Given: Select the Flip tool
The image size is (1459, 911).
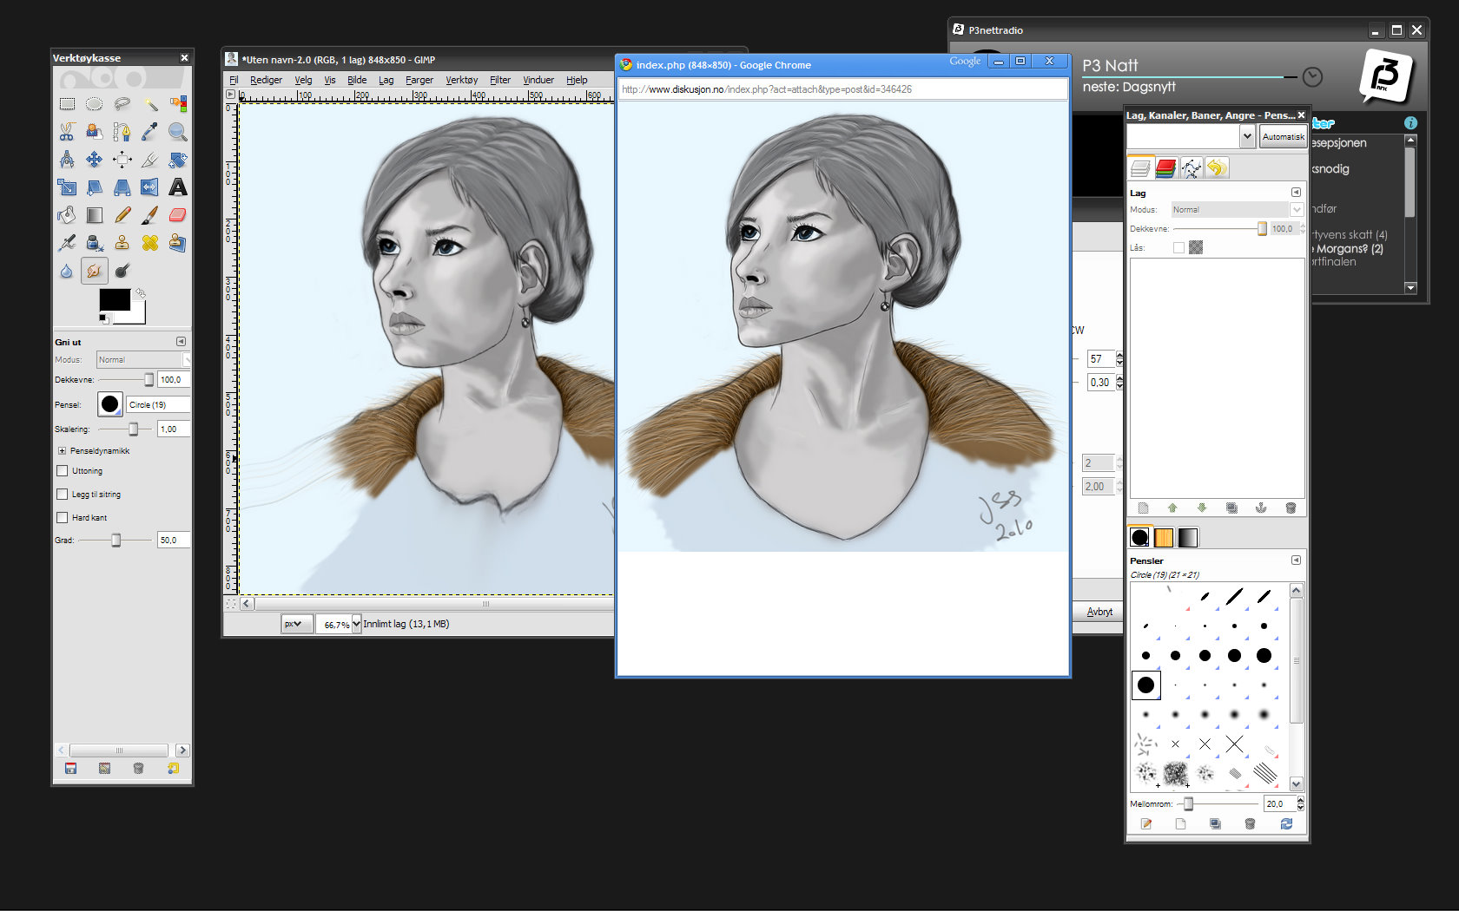Looking at the screenshot, I should tap(149, 187).
